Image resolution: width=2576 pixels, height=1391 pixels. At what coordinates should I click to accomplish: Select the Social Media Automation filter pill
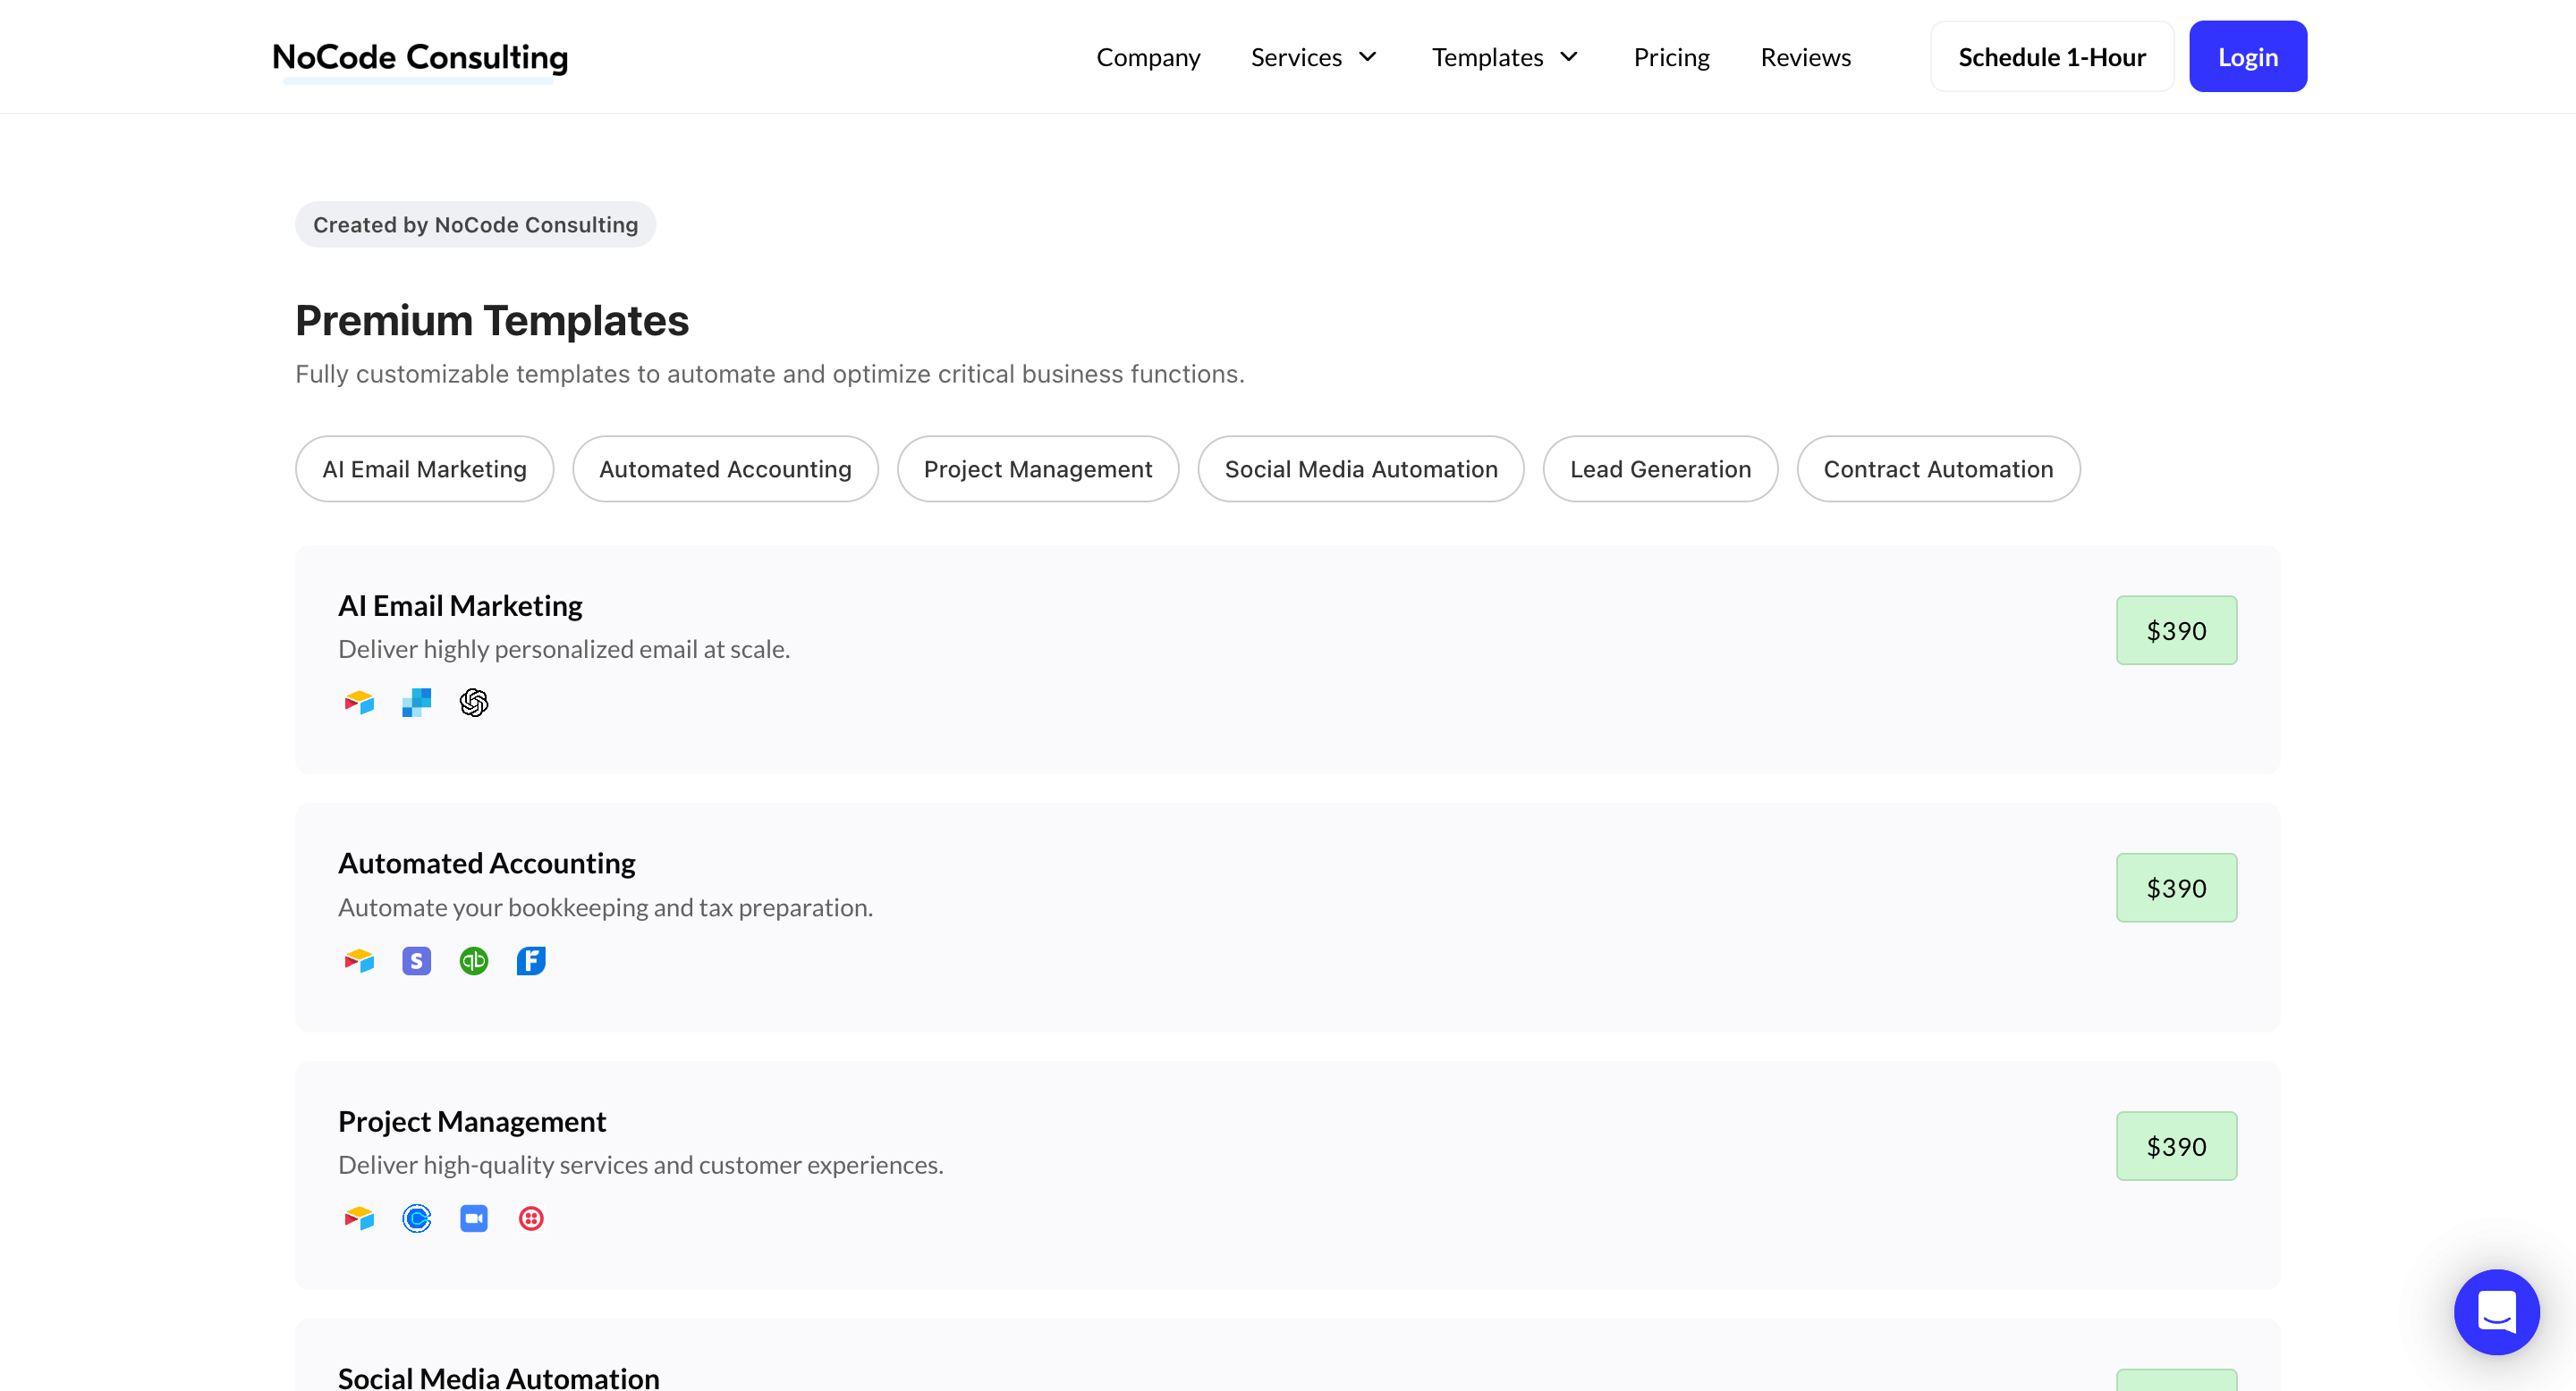click(x=1360, y=468)
